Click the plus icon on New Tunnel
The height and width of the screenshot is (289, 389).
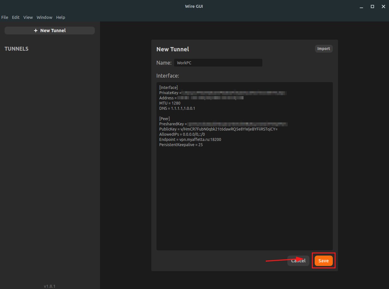tap(35, 30)
